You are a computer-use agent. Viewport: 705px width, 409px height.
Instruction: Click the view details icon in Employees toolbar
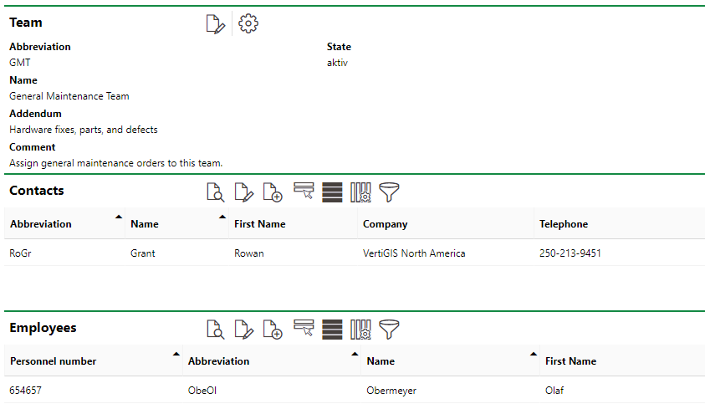point(216,330)
